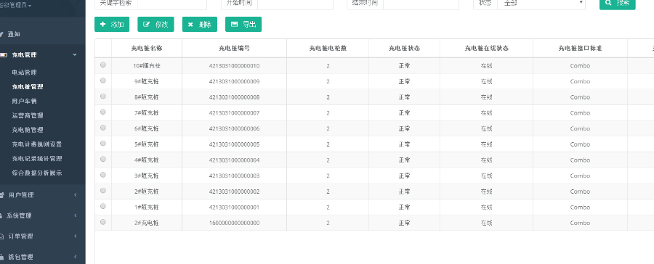Select the radio button for row 4213031000000008
The height and width of the screenshot is (264, 654).
tap(103, 96)
